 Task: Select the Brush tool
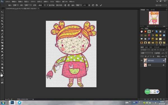pos(2,34)
